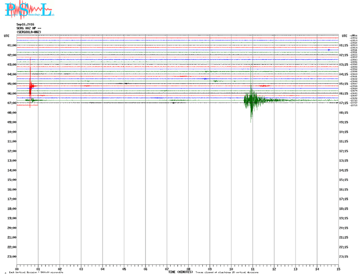Select the 23:00 hour label on left axis
Image resolution: width=364 pixels, height=280 pixels.
[x=12, y=257]
